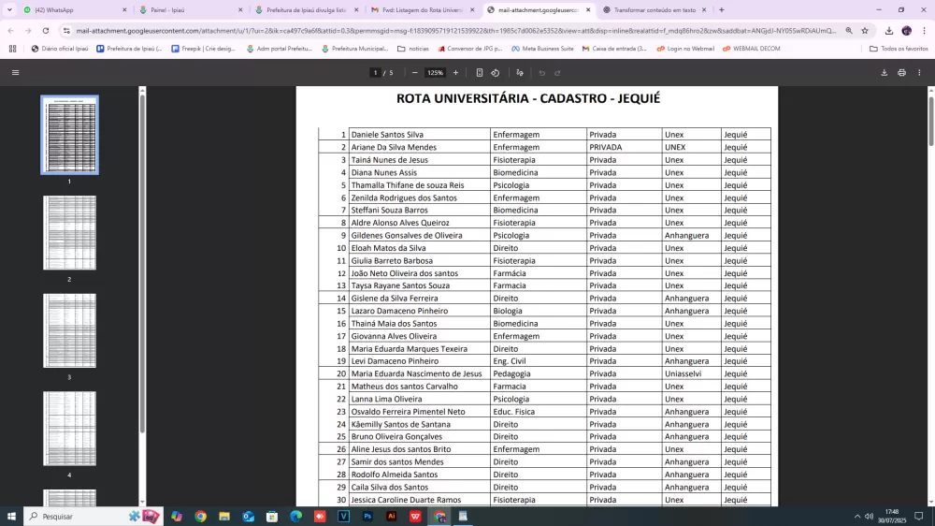Screen dimensions: 935x526
Task: Rotate the PDF counterclockwise
Action: [x=496, y=72]
